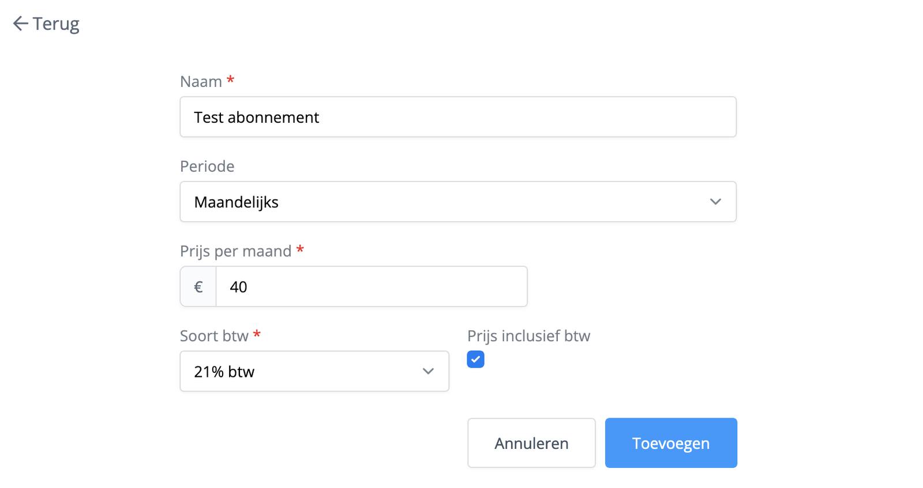Click the back arrow icon next to Terug

pyautogui.click(x=20, y=23)
